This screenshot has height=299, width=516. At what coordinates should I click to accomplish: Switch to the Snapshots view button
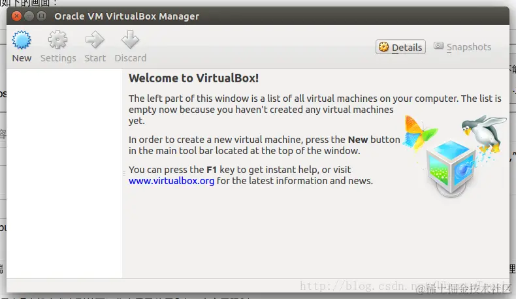coord(462,47)
